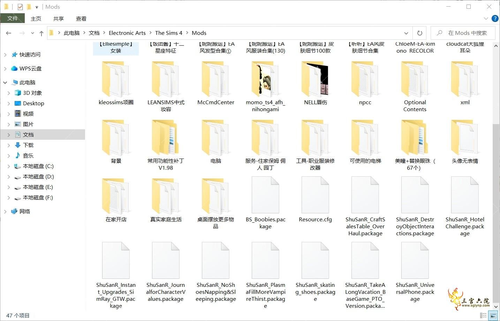Image resolution: width=500 pixels, height=321 pixels.
Task: Select ShuSanR_TakeALongVacation_BaseGame_PTO file
Action: click(x=365, y=276)
